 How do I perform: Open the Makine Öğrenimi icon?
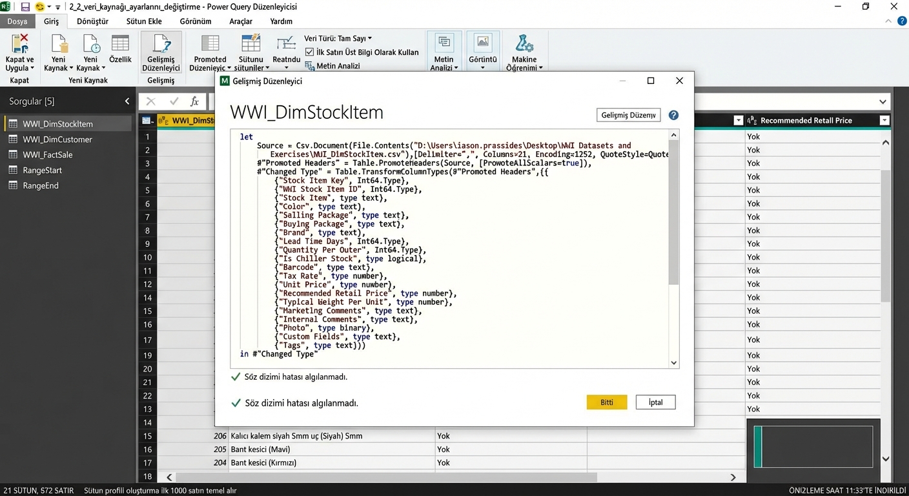point(524,44)
